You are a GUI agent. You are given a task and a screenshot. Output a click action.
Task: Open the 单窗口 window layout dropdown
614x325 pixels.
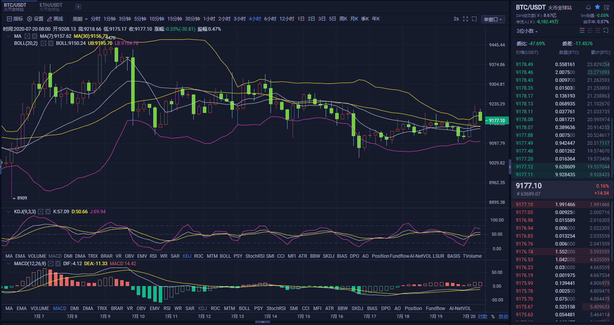coord(493,19)
